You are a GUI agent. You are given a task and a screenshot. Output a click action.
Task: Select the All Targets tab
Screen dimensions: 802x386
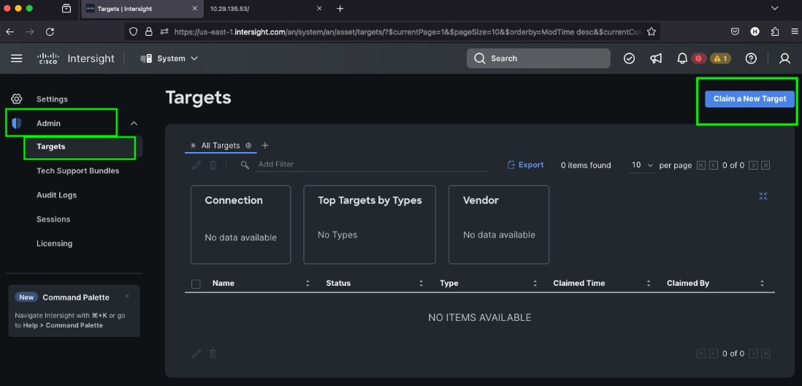coord(221,145)
